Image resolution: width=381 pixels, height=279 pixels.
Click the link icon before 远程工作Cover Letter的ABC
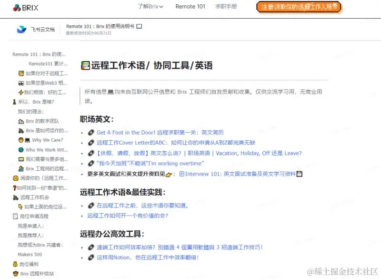91,143
